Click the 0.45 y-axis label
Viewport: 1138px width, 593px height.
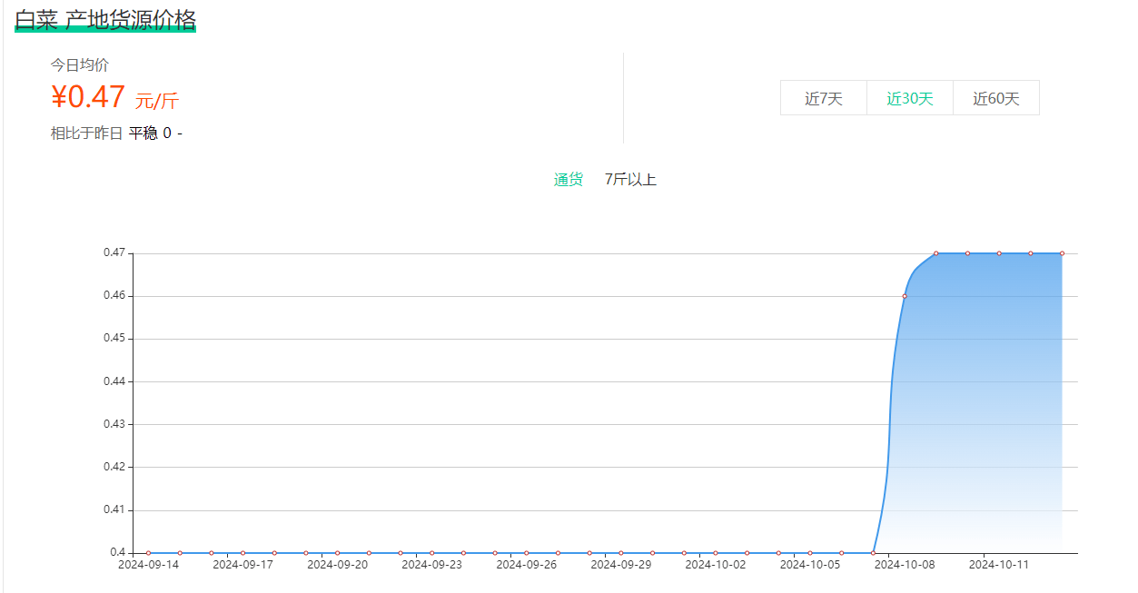tap(114, 339)
